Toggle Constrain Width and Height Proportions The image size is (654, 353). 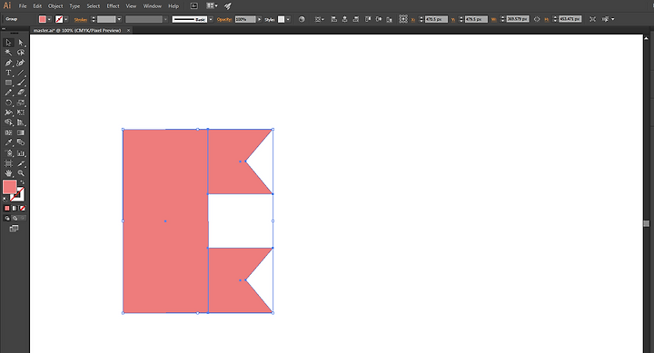click(537, 19)
